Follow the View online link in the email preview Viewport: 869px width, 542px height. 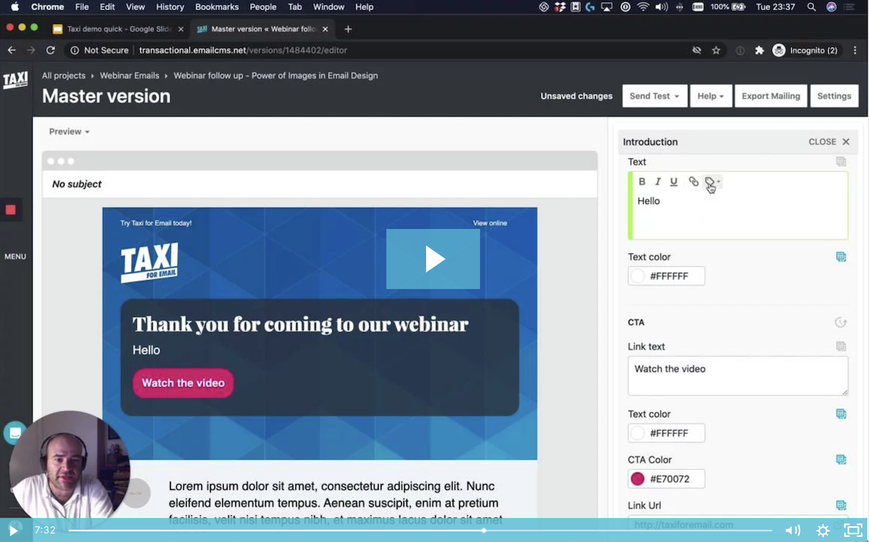pos(490,223)
